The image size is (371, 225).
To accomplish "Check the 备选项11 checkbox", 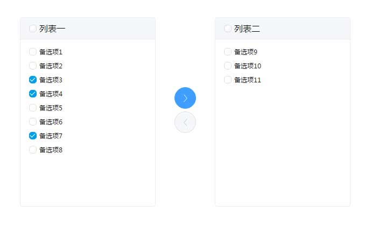I will [228, 80].
